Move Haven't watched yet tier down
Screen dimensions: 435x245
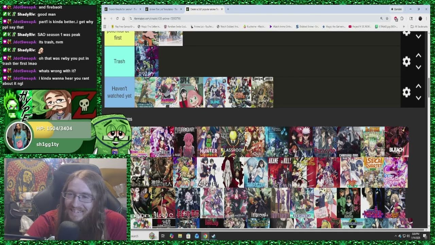click(419, 98)
